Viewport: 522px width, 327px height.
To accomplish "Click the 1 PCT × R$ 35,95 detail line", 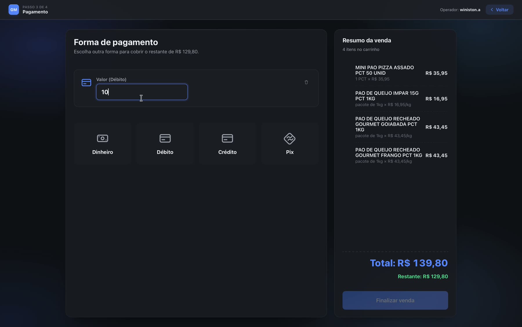I will point(372,79).
